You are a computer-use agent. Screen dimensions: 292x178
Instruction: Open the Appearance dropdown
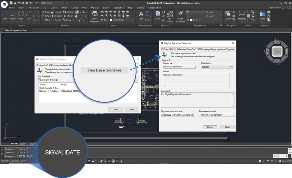click(274, 8)
